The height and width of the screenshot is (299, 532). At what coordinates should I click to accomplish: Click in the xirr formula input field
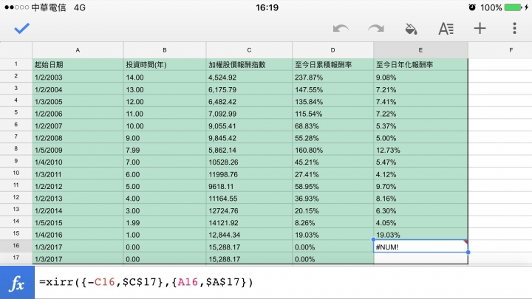click(x=283, y=282)
